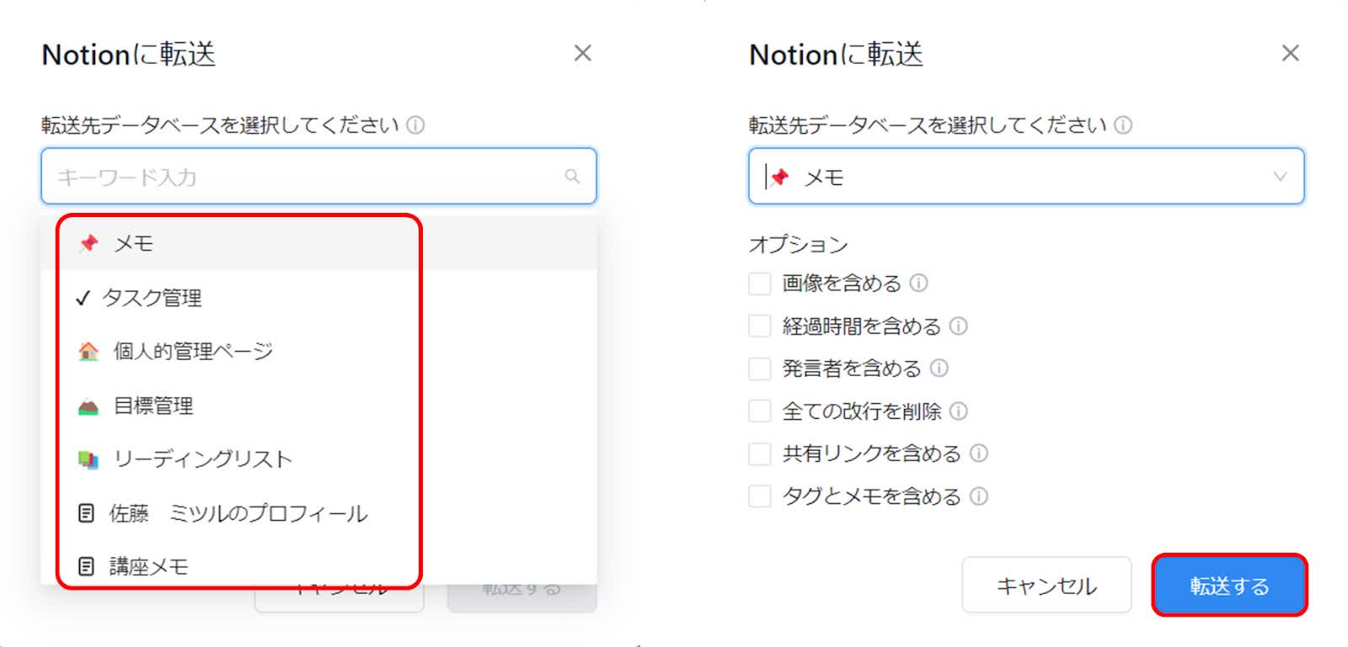Click the キャンセル button in right dialog

[1046, 585]
